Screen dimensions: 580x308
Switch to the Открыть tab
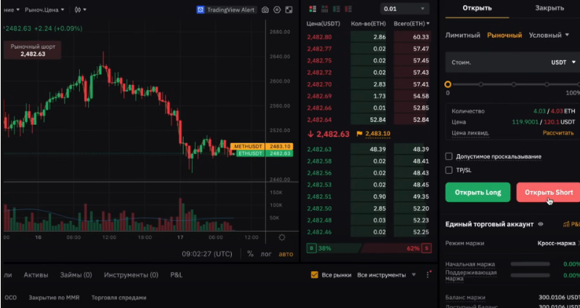click(x=478, y=8)
